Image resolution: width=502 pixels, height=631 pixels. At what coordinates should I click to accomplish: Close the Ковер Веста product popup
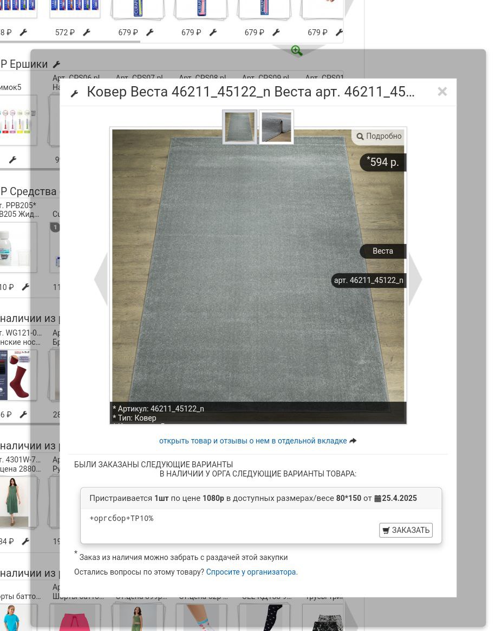click(442, 92)
